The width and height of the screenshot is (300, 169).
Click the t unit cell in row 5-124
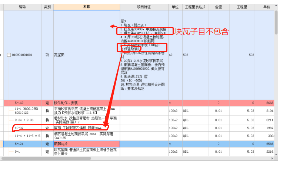(175, 144)
